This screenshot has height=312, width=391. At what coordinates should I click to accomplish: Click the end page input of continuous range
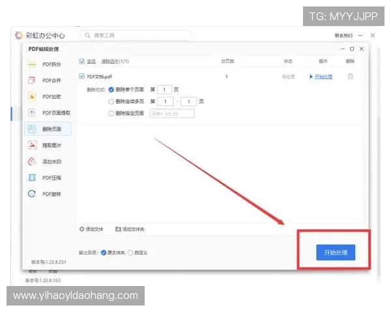click(189, 101)
